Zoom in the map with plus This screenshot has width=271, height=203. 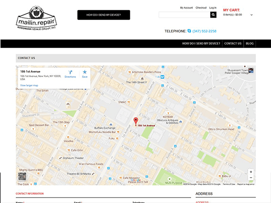[251, 172]
